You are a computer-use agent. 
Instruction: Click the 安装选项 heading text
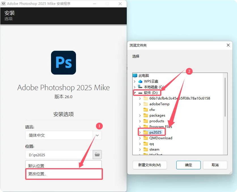click(x=64, y=114)
